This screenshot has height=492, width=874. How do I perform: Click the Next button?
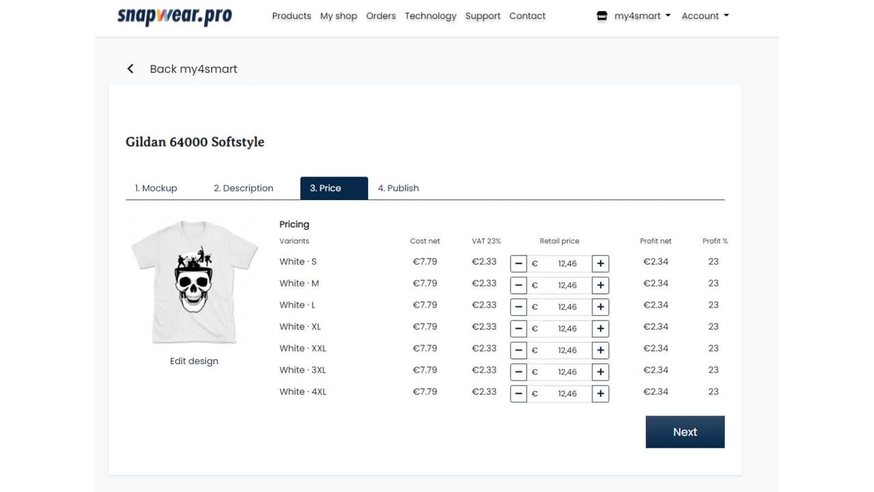(685, 432)
